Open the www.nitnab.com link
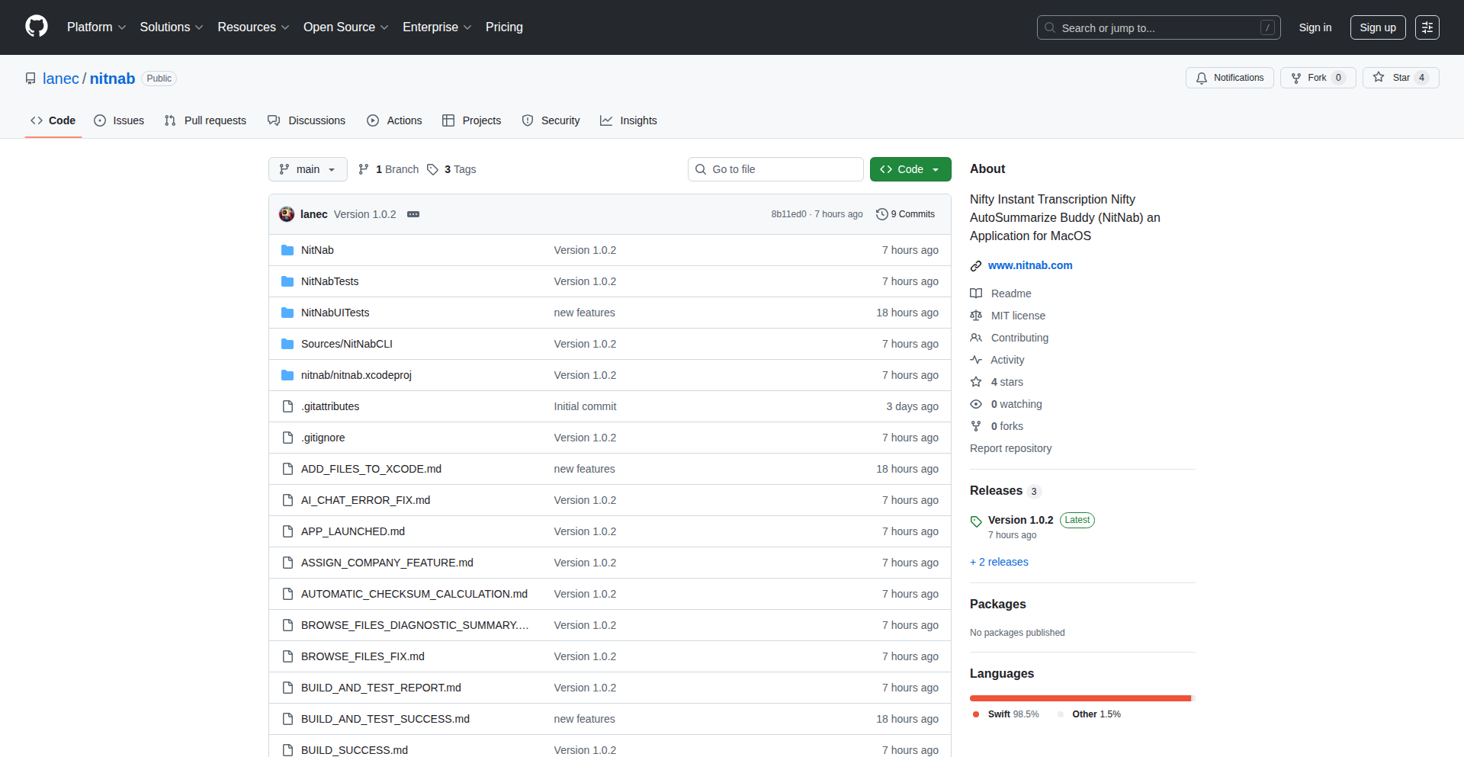The height and width of the screenshot is (757, 1464). click(1029, 265)
